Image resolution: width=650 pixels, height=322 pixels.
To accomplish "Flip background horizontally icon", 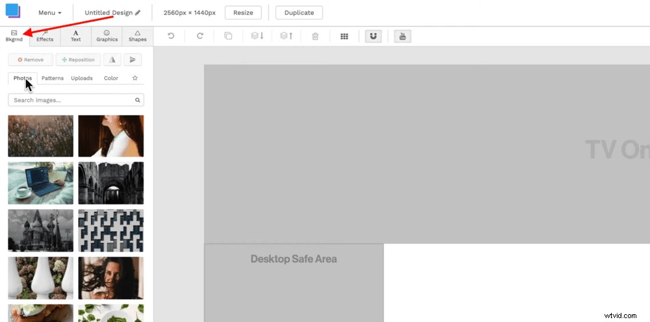I will click(x=112, y=60).
